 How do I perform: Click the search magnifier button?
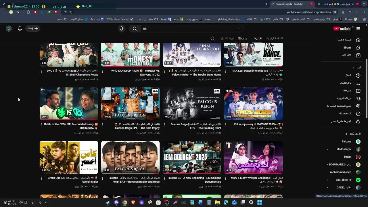click(x=135, y=28)
